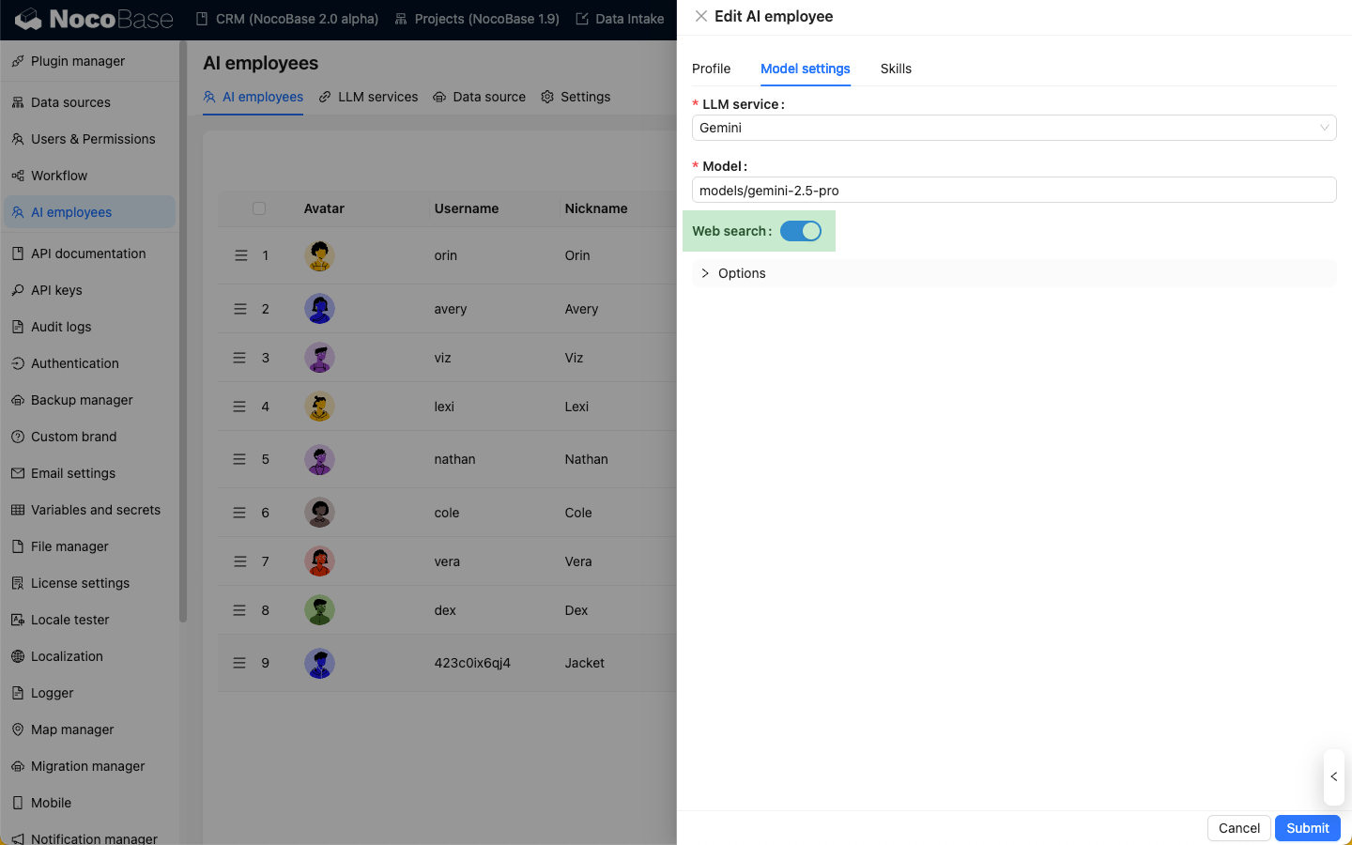Click the Workflow icon in sidebar
Image resolution: width=1352 pixels, height=845 pixels.
18,176
